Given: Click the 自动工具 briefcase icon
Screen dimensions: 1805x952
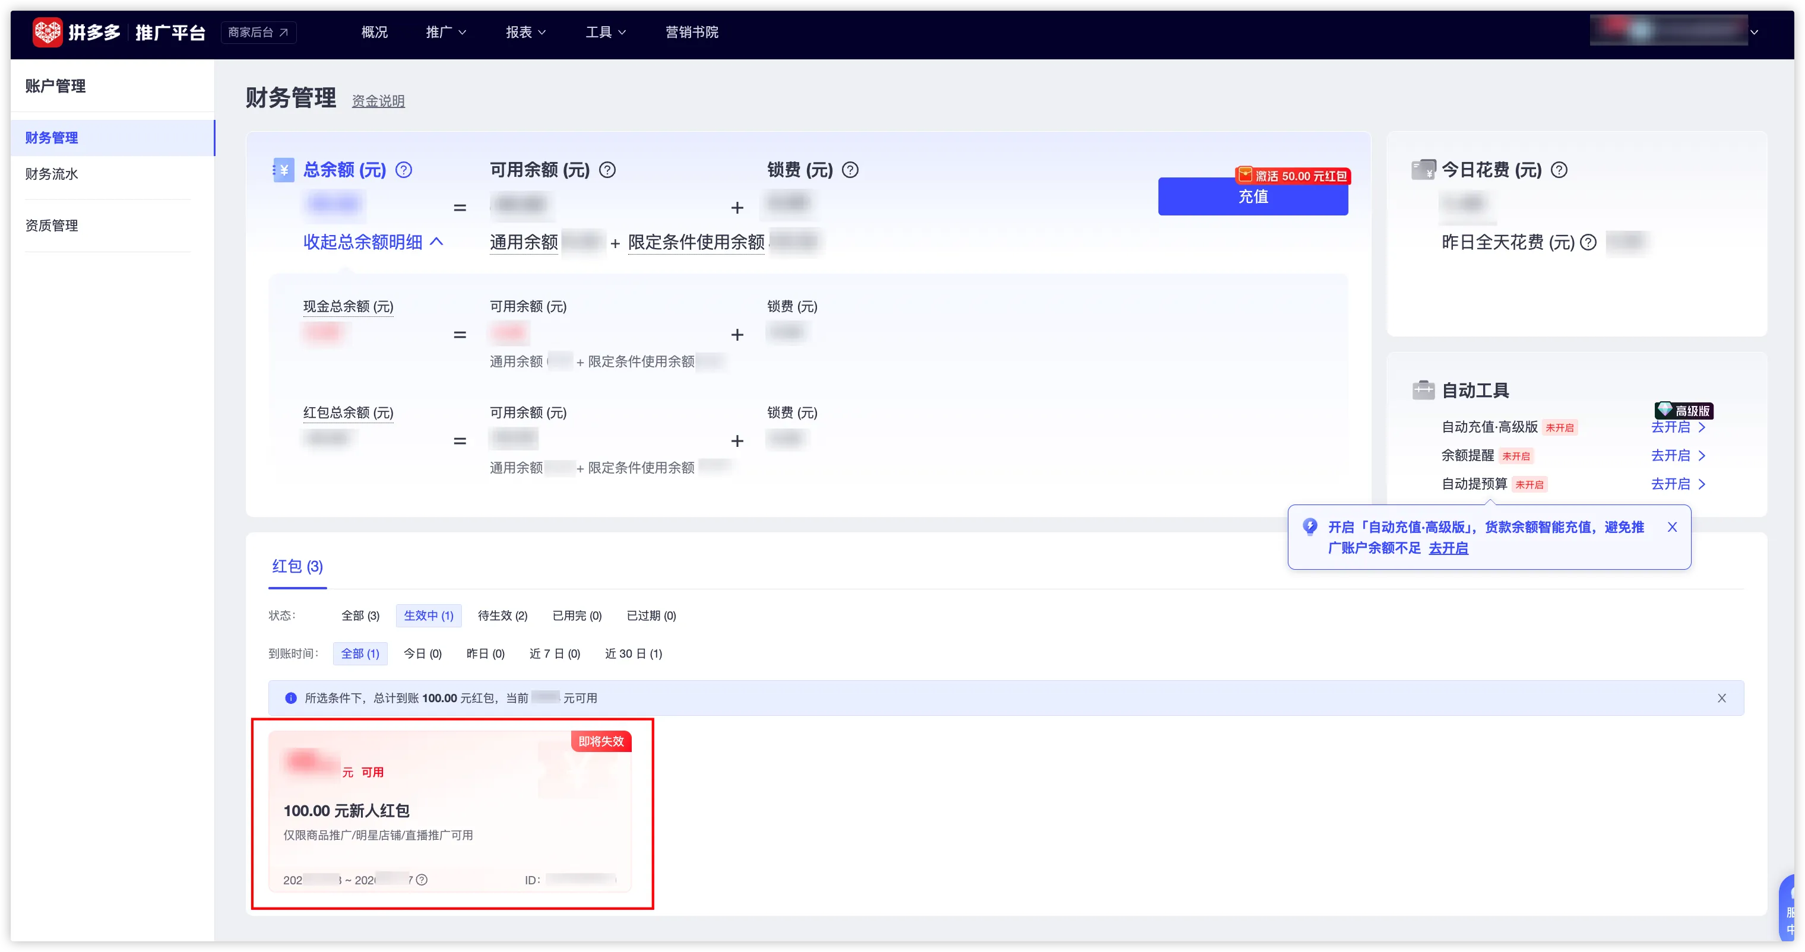Looking at the screenshot, I should pyautogui.click(x=1423, y=390).
